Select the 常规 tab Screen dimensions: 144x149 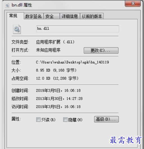point(15,16)
